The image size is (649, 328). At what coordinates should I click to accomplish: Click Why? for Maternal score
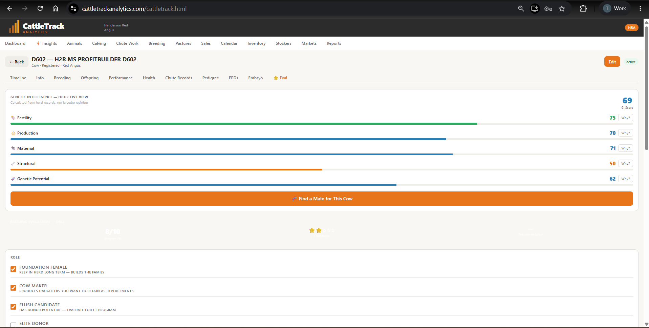coord(625,148)
